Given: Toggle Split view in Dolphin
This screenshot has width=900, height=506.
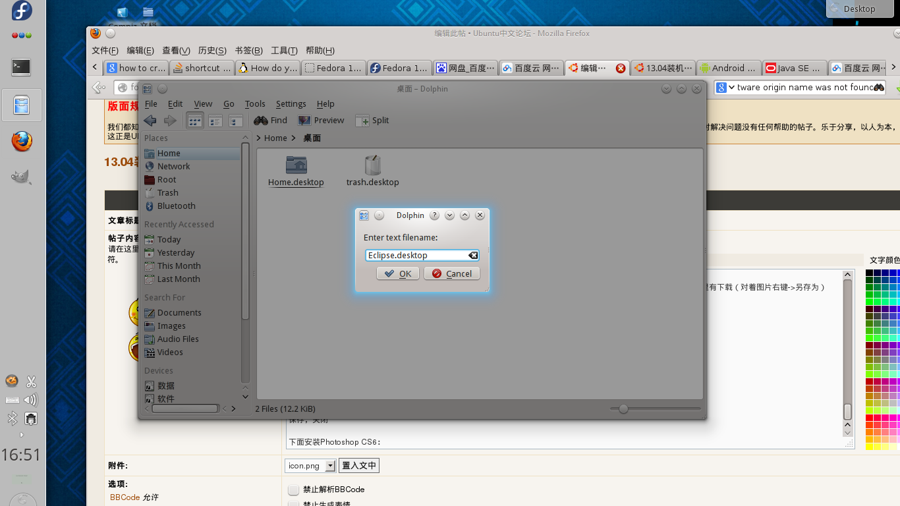Looking at the screenshot, I should coord(372,121).
